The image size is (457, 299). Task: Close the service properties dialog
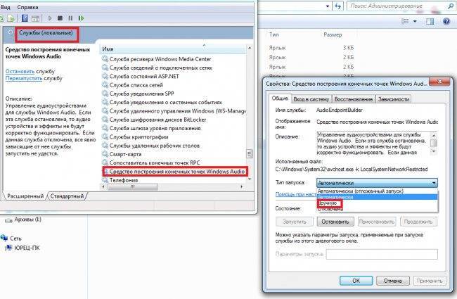click(x=440, y=82)
